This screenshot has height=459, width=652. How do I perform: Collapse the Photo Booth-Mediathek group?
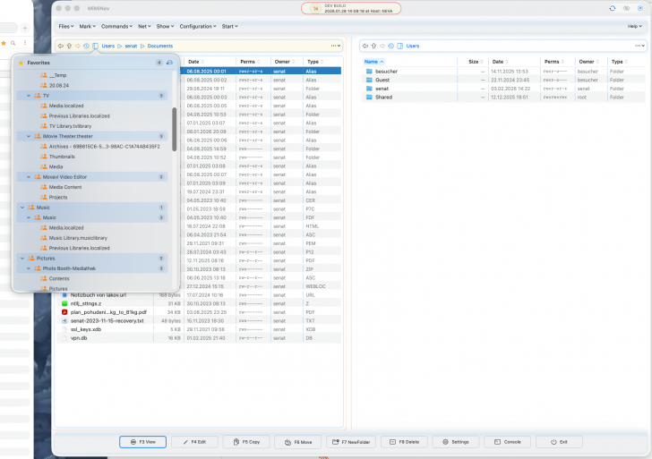click(29, 268)
